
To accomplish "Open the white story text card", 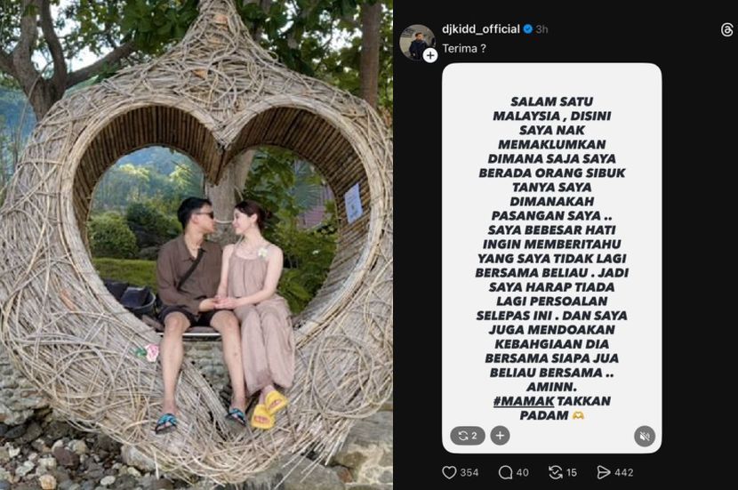I will point(551,258).
